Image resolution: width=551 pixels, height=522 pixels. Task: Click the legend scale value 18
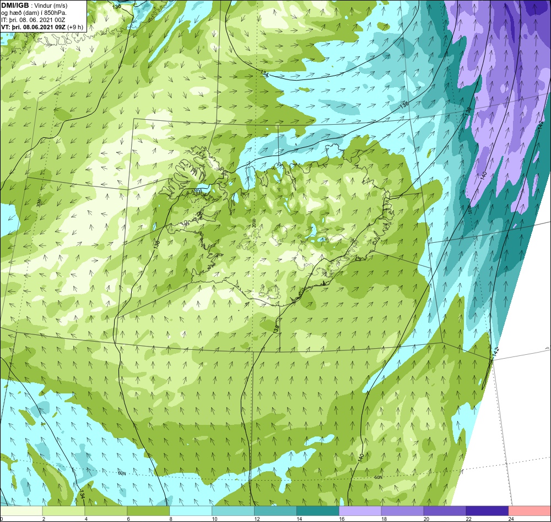point(384,519)
